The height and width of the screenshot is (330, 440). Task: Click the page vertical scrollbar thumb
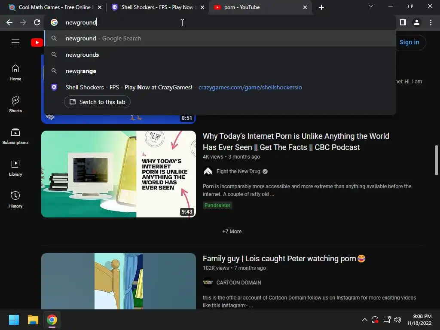(x=437, y=160)
